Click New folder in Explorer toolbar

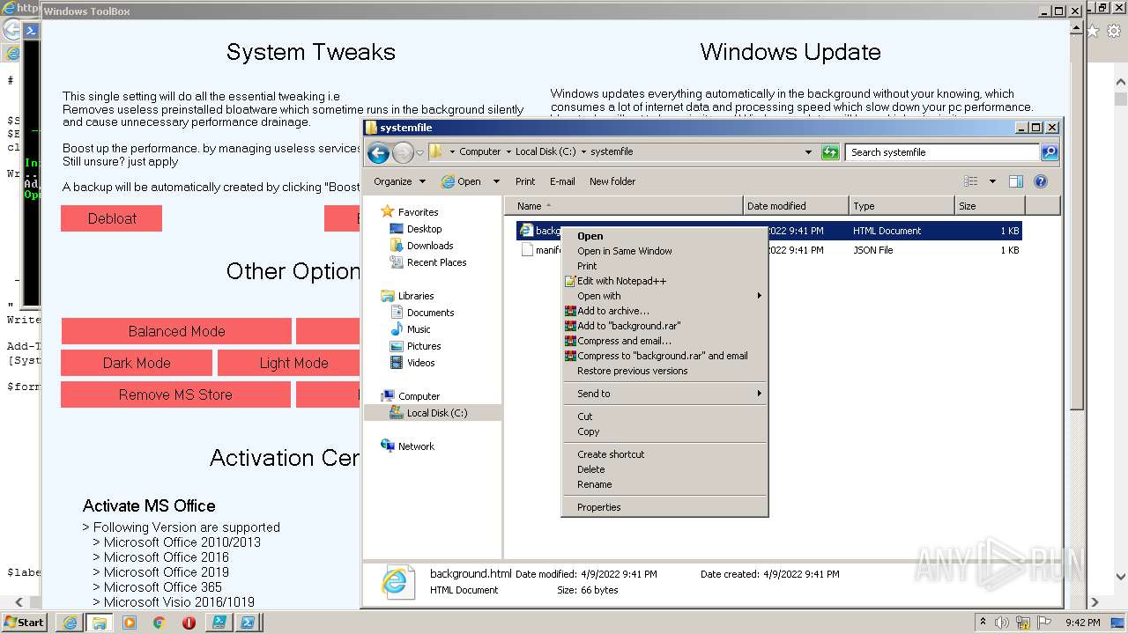(612, 181)
